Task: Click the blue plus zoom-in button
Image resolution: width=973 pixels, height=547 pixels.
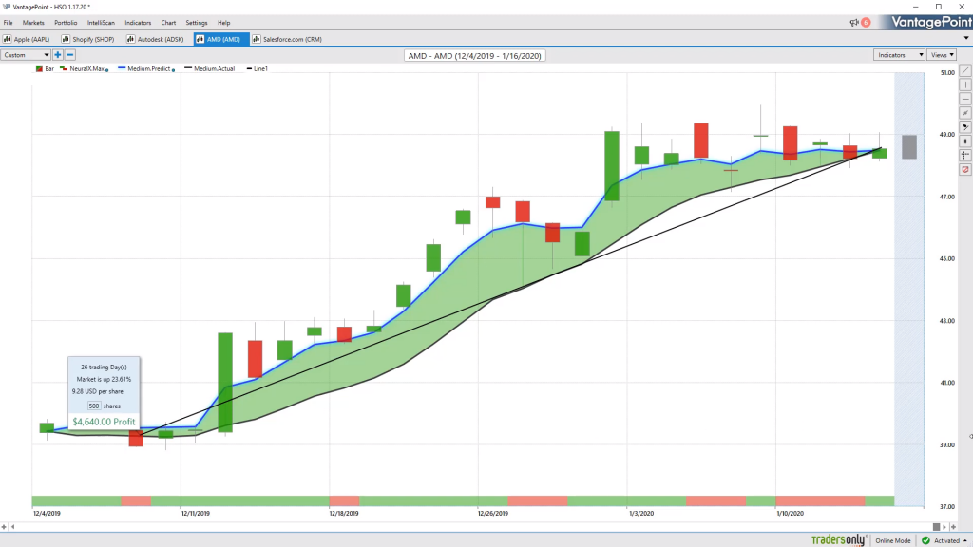Action: point(58,54)
